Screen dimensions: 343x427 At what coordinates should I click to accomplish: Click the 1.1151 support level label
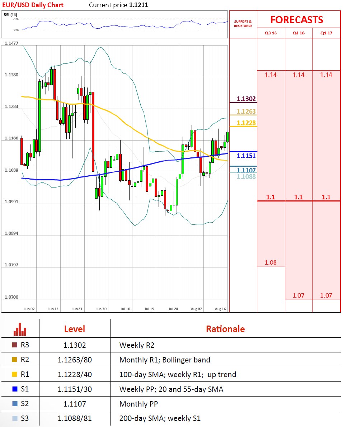click(246, 156)
